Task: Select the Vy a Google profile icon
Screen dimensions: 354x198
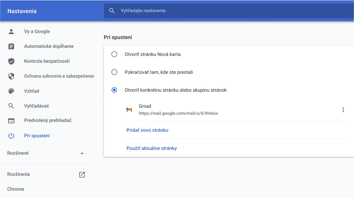Action: click(x=11, y=31)
